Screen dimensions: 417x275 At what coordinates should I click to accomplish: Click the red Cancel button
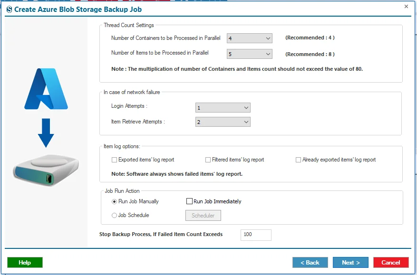tap(391, 263)
